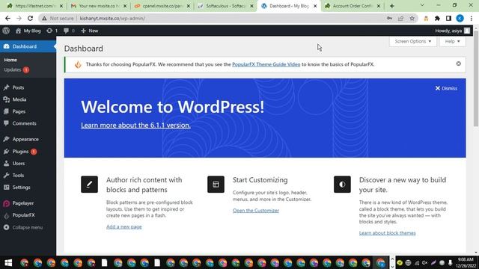
Task: Switch to the Account Order Confirmation tab
Action: pyautogui.click(x=352, y=6)
